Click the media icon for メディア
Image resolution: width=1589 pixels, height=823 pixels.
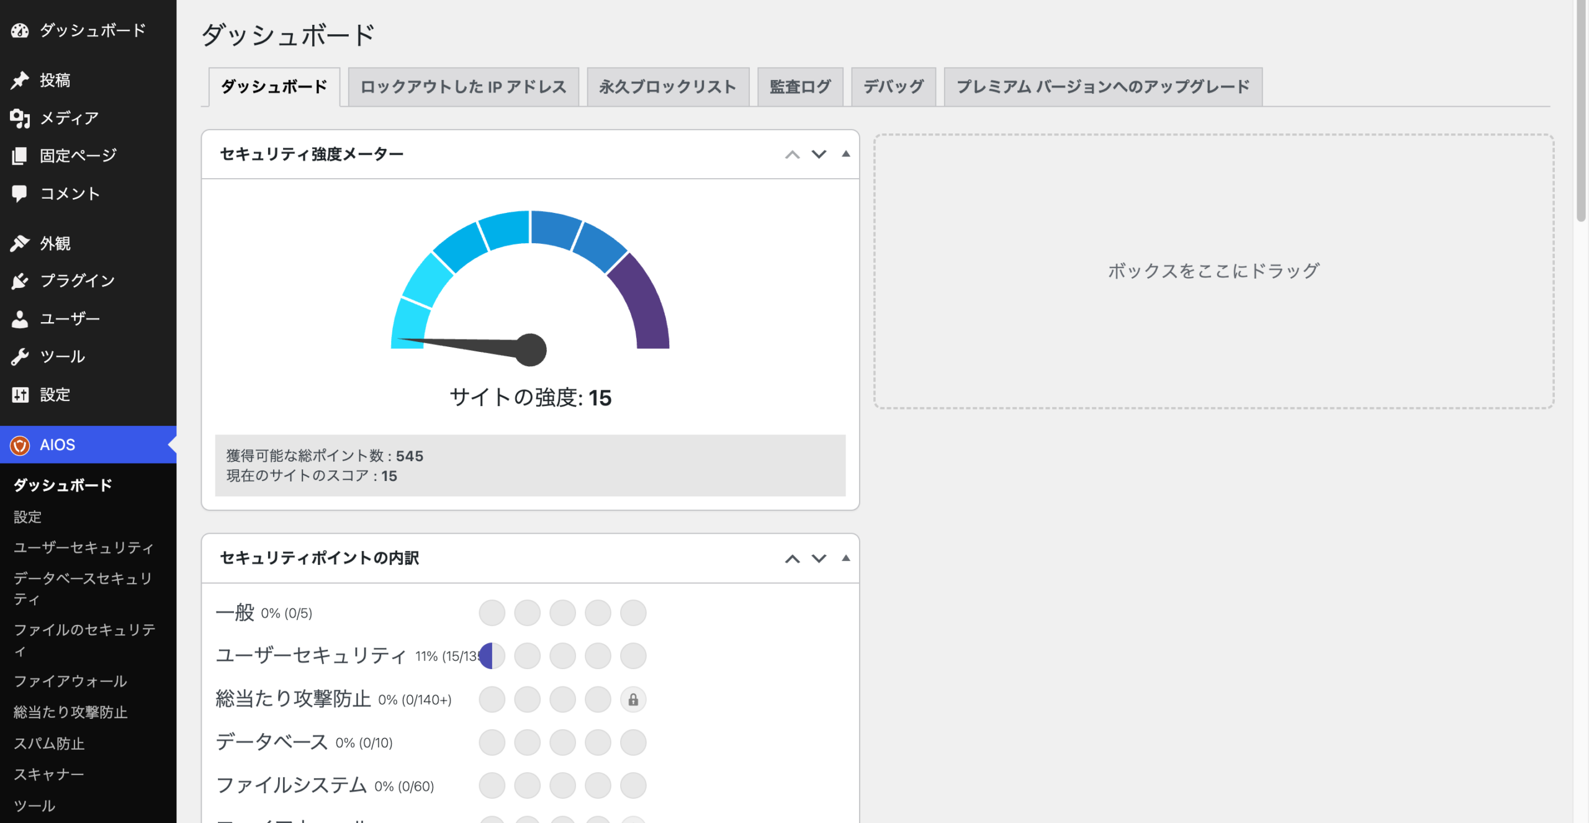click(20, 118)
